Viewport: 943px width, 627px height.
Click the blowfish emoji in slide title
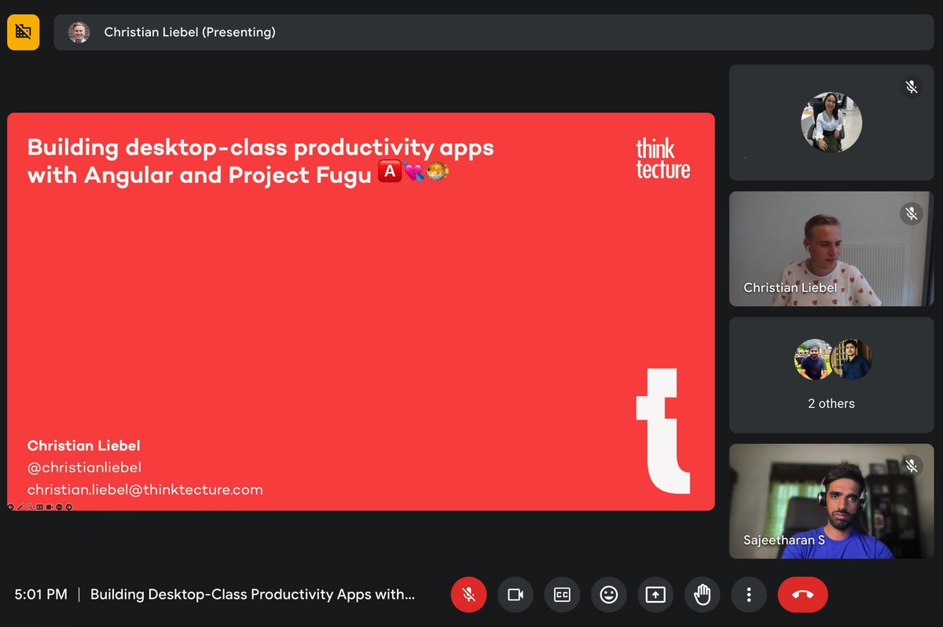click(437, 172)
